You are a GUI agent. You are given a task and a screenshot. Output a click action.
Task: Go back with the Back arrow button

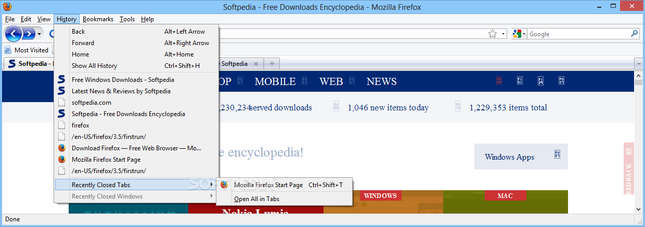click(x=14, y=34)
